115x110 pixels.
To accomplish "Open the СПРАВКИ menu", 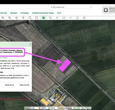I will [25, 13].
